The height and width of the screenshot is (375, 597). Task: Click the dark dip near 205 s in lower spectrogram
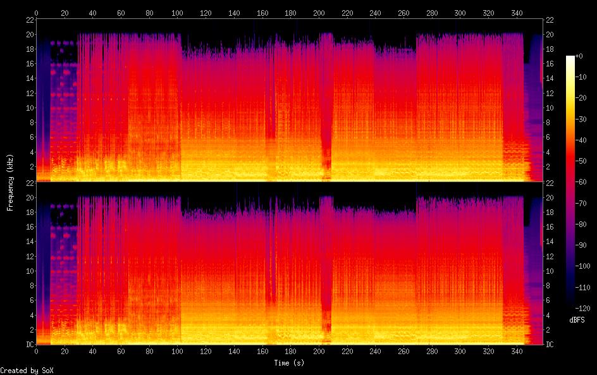[326, 309]
